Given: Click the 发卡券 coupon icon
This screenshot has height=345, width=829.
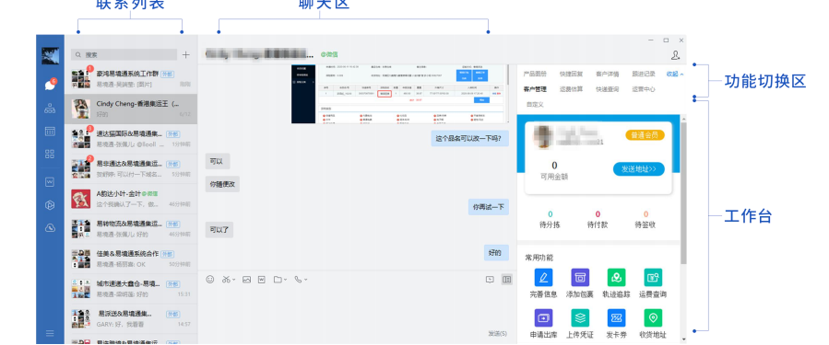Looking at the screenshot, I should click(x=616, y=318).
